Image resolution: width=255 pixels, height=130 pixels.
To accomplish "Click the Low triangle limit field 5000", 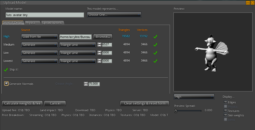I will (x=107, y=53).
